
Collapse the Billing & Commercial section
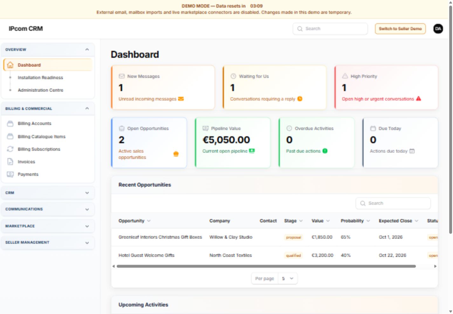[87, 108]
